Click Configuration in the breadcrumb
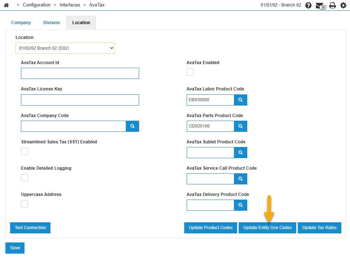Screen dimensions: 350x259 37,5
